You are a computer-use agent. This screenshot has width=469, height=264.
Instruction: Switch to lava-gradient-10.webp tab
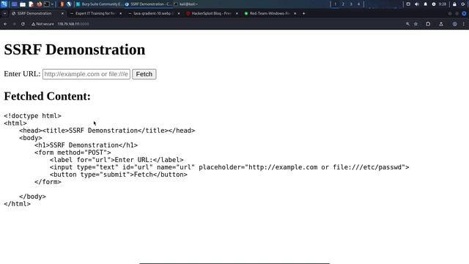[153, 13]
